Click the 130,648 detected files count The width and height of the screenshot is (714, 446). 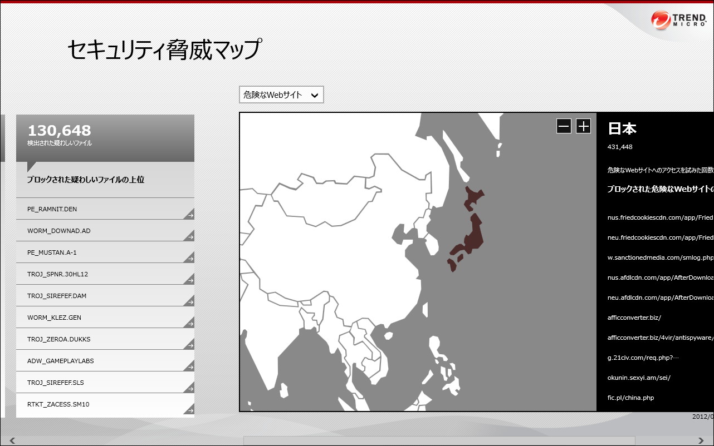pyautogui.click(x=59, y=131)
